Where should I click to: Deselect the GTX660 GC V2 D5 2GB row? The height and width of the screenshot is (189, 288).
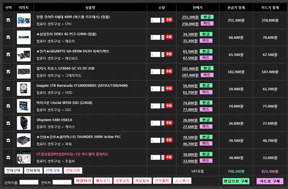tap(8, 72)
